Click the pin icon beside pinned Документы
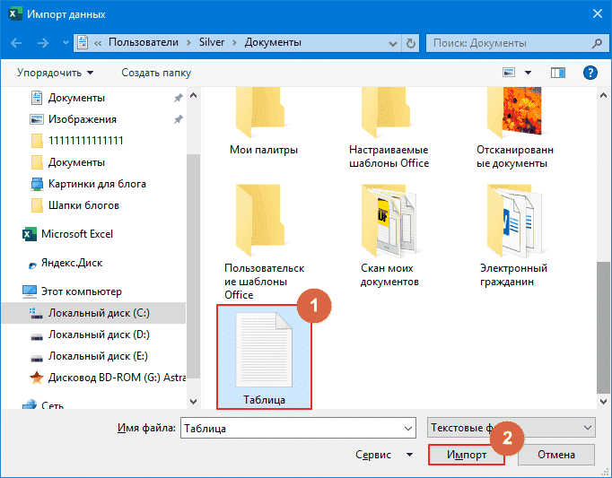 (179, 98)
